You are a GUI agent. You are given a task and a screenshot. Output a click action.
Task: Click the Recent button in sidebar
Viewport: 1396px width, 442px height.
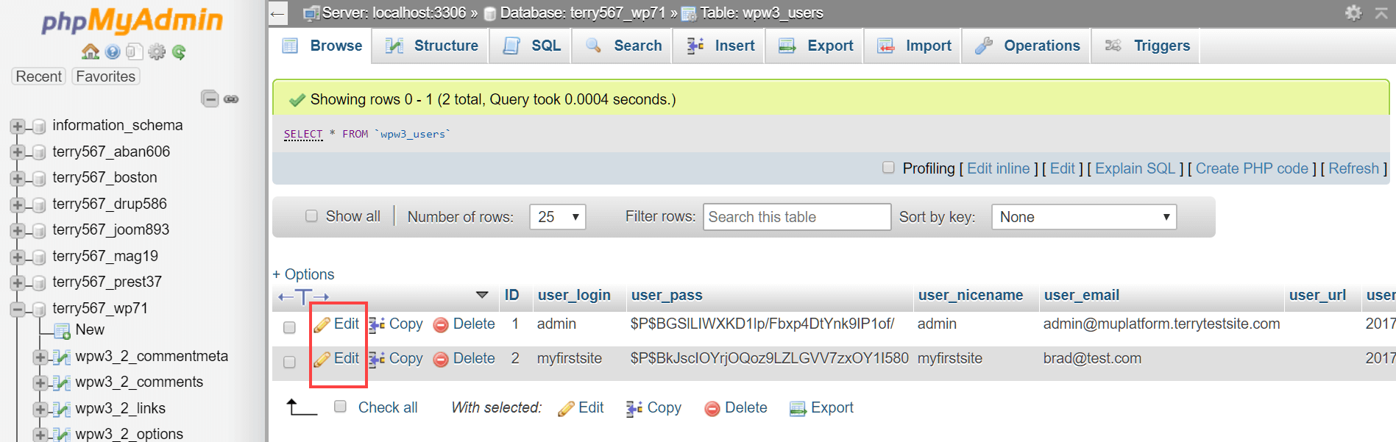[x=39, y=76]
